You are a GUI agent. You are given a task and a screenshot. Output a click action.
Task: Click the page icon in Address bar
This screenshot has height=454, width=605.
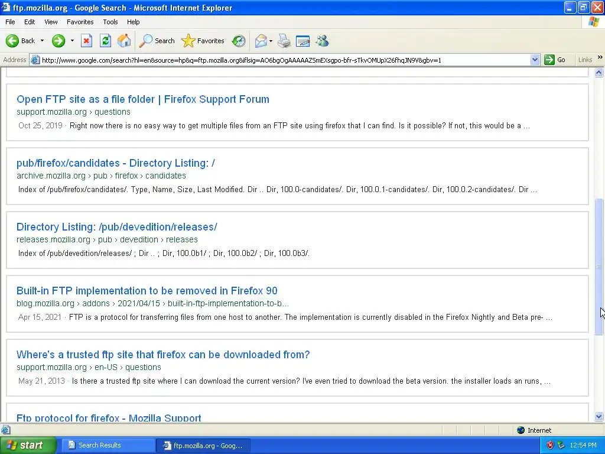coord(35,60)
